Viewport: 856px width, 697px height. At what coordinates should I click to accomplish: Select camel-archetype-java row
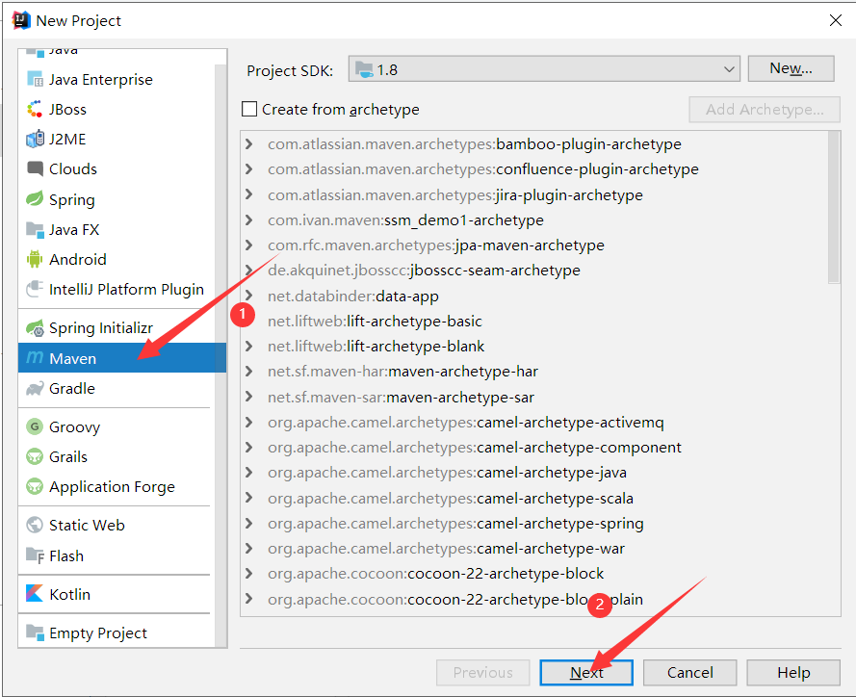click(533, 473)
